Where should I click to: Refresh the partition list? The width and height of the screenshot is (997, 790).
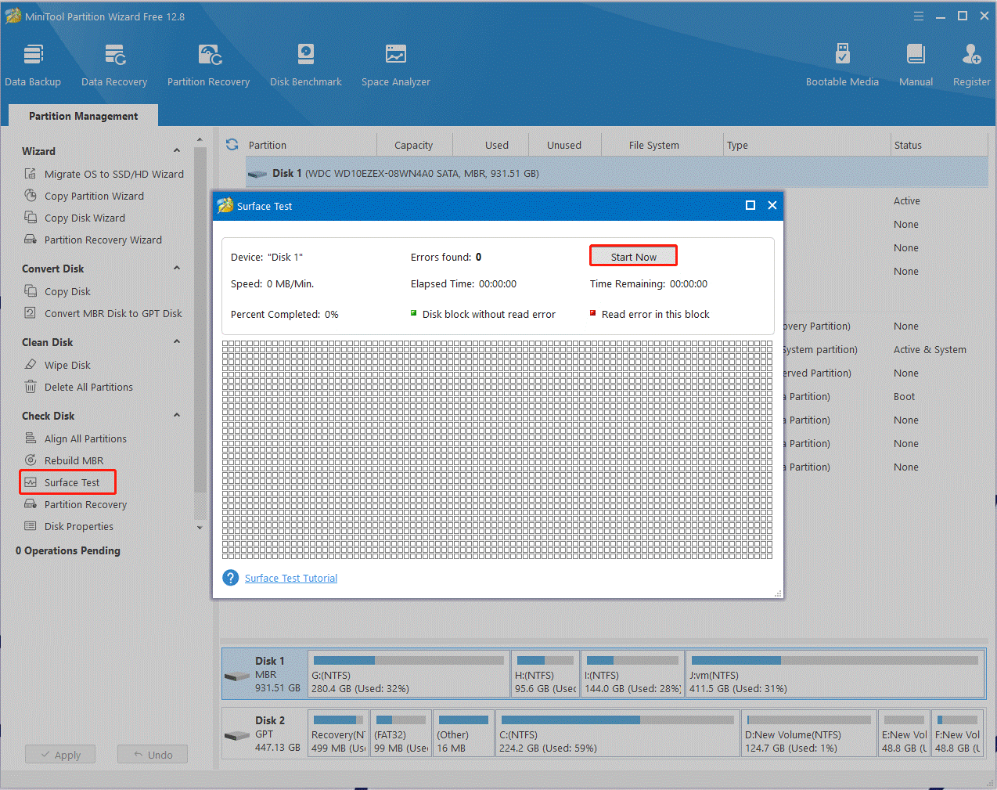[232, 145]
